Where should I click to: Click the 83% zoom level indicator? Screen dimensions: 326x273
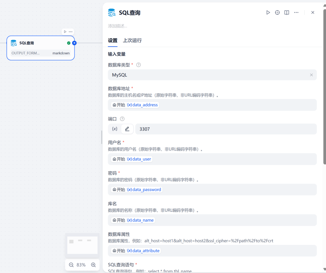(81, 265)
